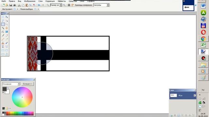This screenshot has height=117, width=209.
Task: Select the Zoom tool in tools panel
Action: pos(7,24)
